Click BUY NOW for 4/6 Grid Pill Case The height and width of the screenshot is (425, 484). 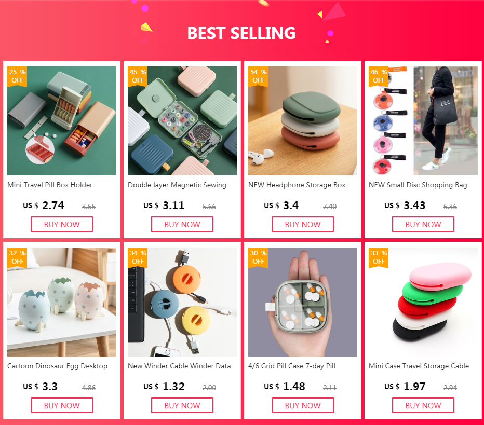coord(302,405)
